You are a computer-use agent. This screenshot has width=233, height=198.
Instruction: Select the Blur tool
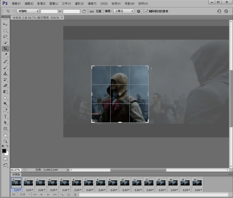pos(5,98)
